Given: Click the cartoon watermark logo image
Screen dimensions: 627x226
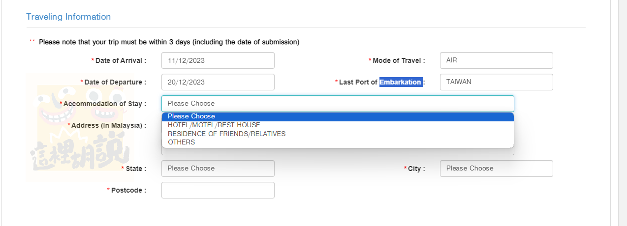Looking at the screenshot, I should click(x=80, y=128).
